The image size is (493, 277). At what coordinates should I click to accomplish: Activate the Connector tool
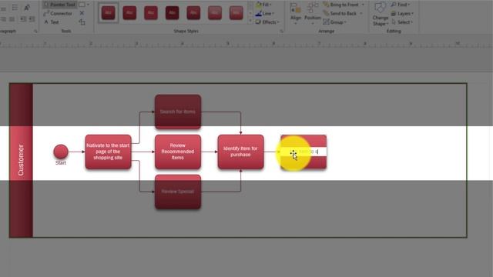58,14
